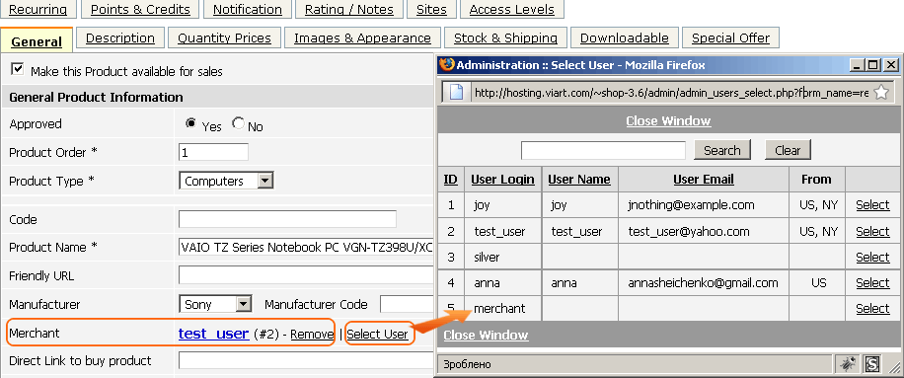Viewport: 904px width, 378px height.
Task: Click the bug icon in popup status bar
Action: pyautogui.click(x=848, y=363)
